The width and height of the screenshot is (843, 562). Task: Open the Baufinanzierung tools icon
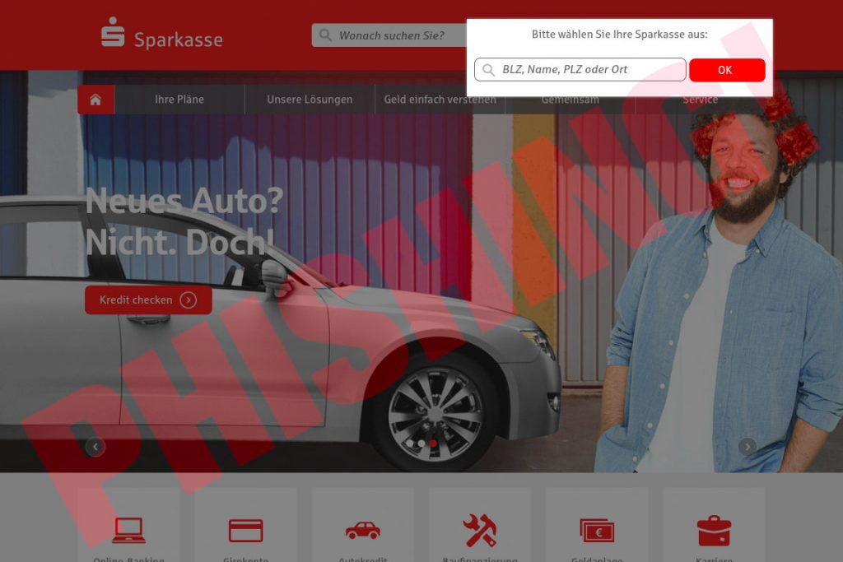pos(480,530)
